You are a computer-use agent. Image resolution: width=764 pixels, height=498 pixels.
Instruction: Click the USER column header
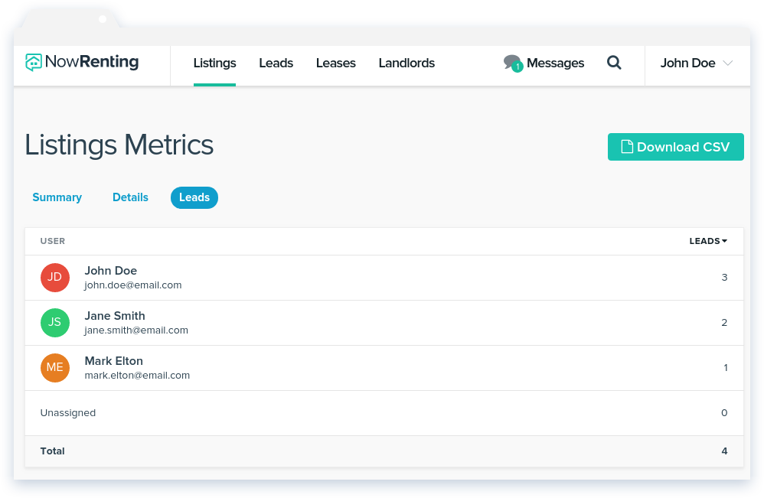tap(53, 241)
